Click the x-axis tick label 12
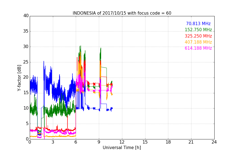The width and height of the screenshot is (238, 159). click(x=122, y=142)
